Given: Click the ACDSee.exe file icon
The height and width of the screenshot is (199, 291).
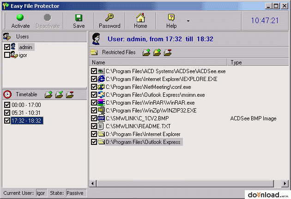Looking at the screenshot, I should pos(101,71).
